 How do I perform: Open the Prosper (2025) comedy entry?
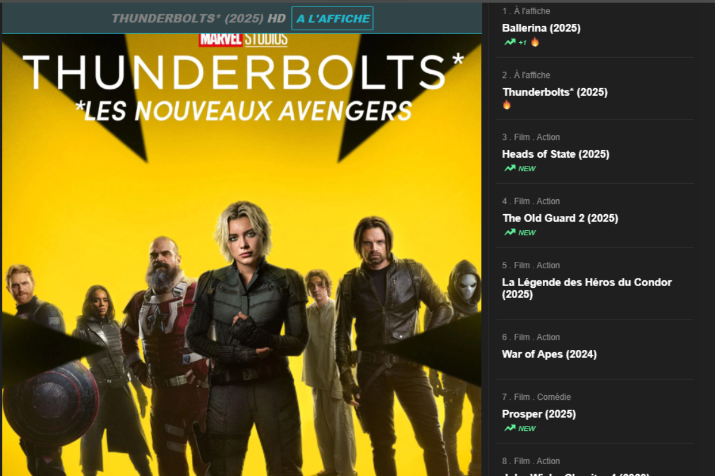[539, 414]
